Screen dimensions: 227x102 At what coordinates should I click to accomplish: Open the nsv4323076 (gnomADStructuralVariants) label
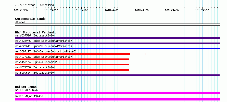pyautogui.click(x=44, y=41)
